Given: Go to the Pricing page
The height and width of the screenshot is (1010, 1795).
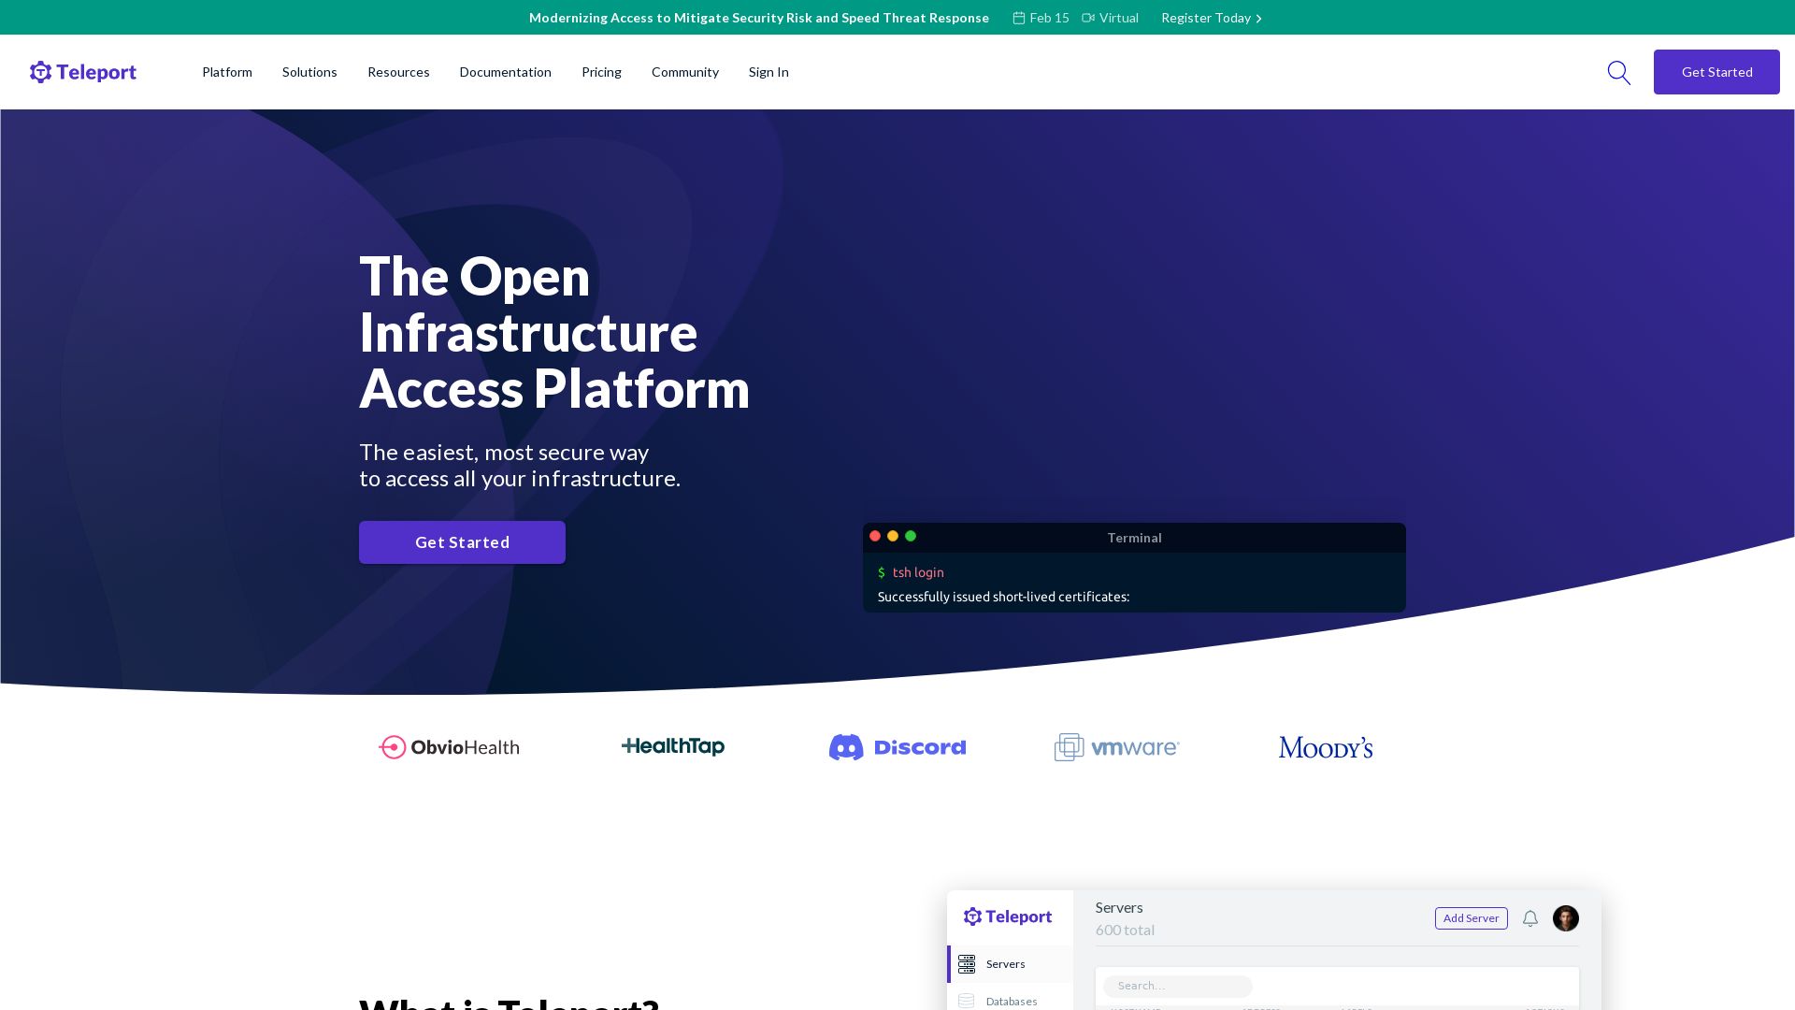Looking at the screenshot, I should (x=601, y=72).
